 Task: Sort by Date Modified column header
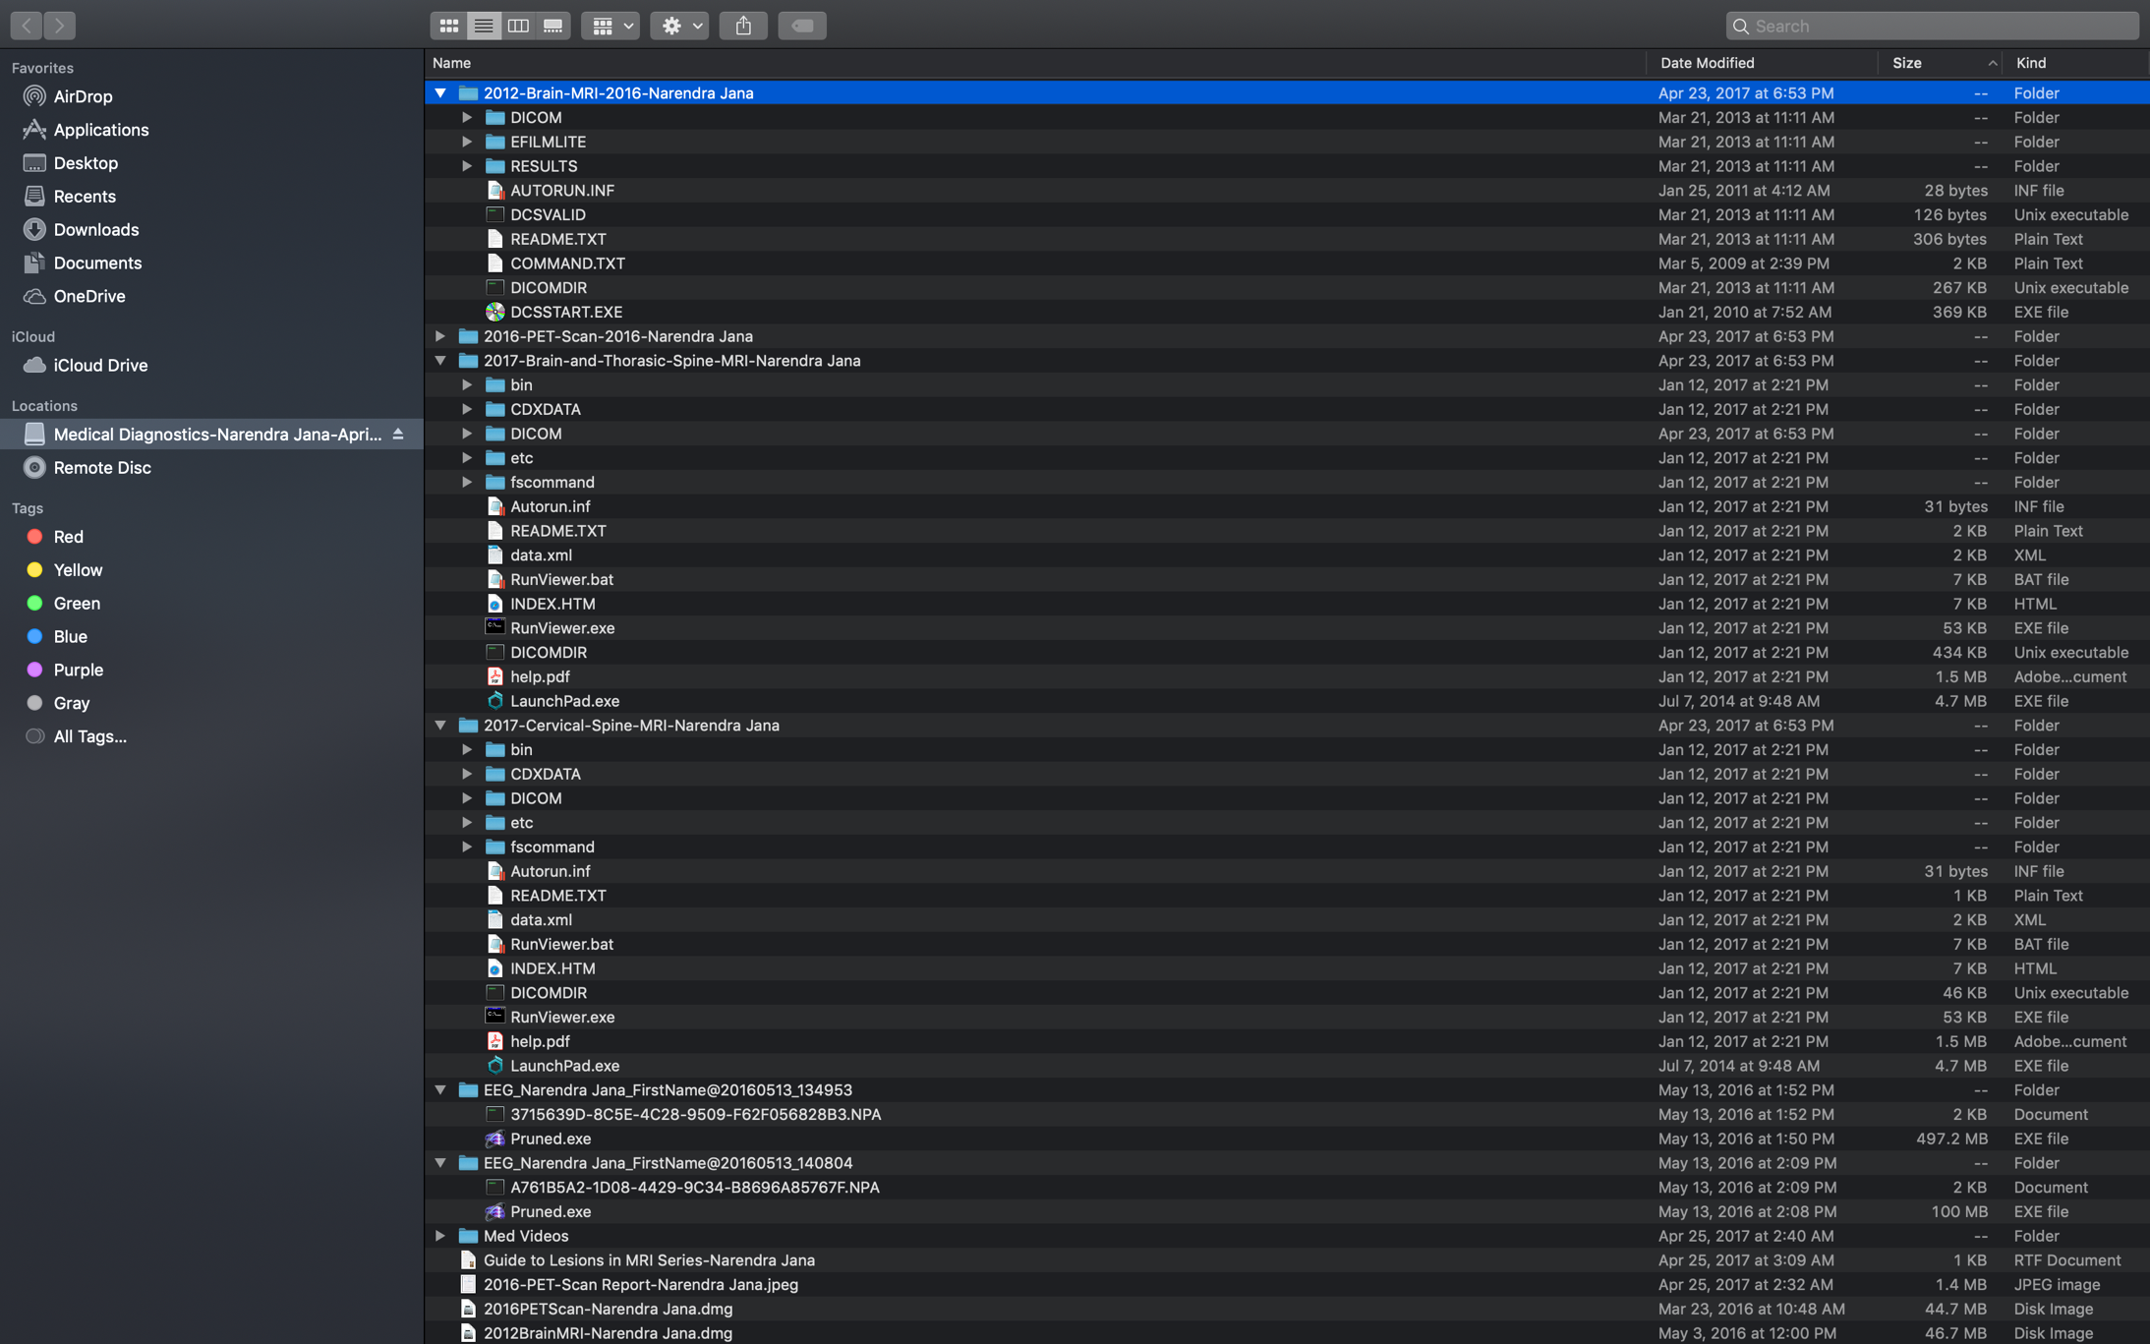pos(1707,63)
